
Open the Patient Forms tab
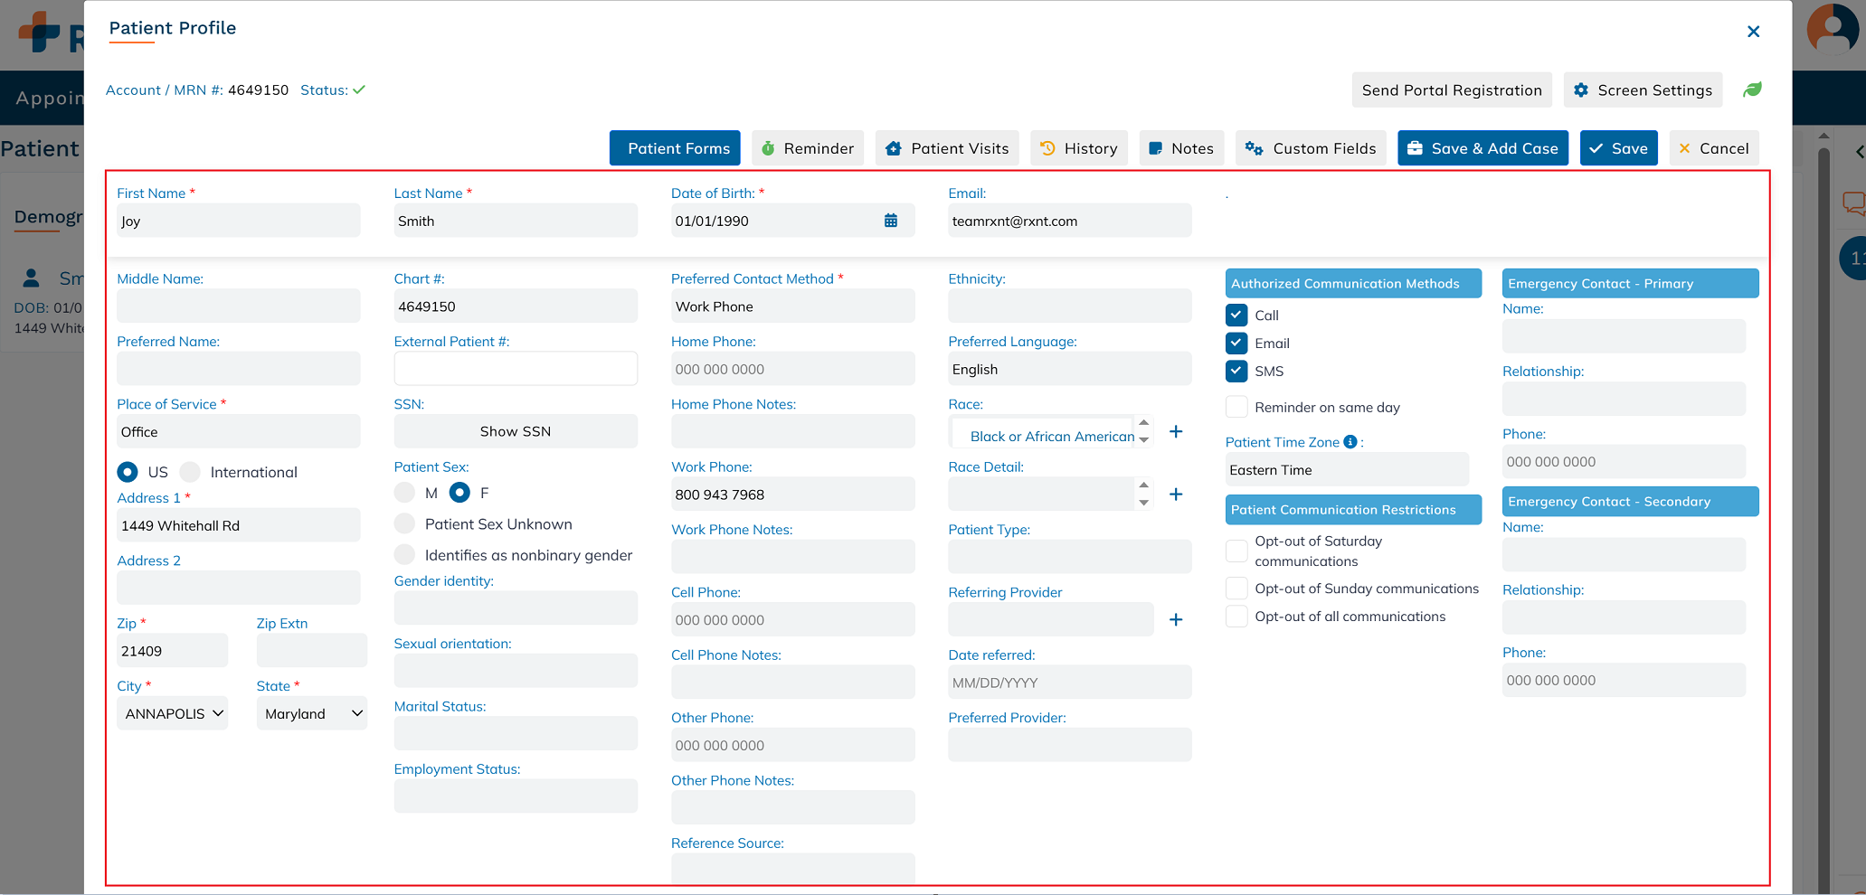675,148
